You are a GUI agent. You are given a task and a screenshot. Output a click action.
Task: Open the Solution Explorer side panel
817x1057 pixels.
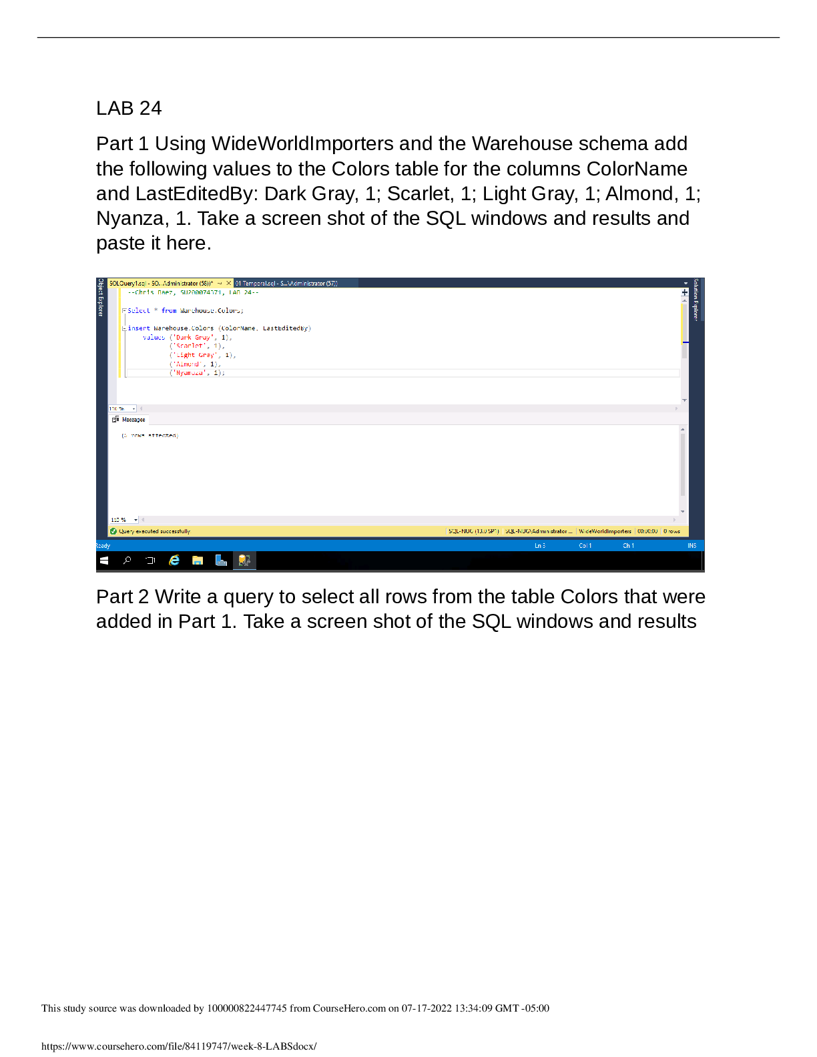click(696, 300)
